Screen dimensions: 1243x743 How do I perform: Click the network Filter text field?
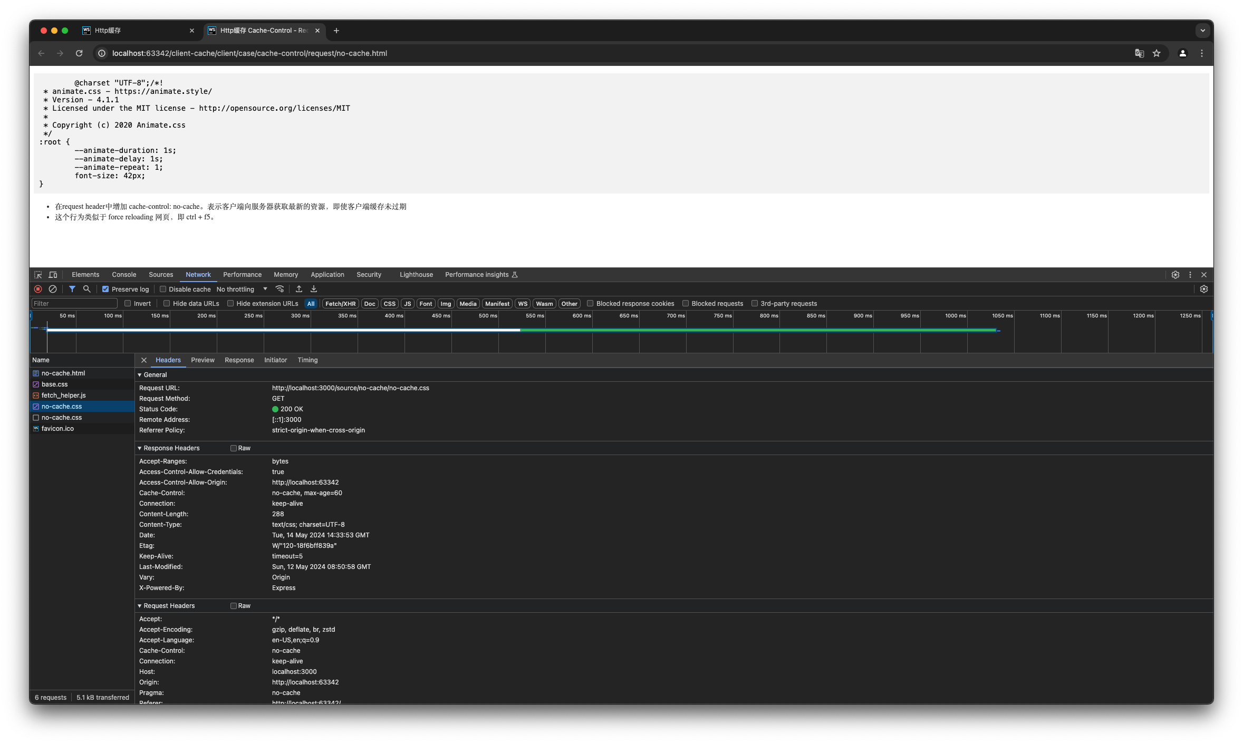tap(74, 304)
